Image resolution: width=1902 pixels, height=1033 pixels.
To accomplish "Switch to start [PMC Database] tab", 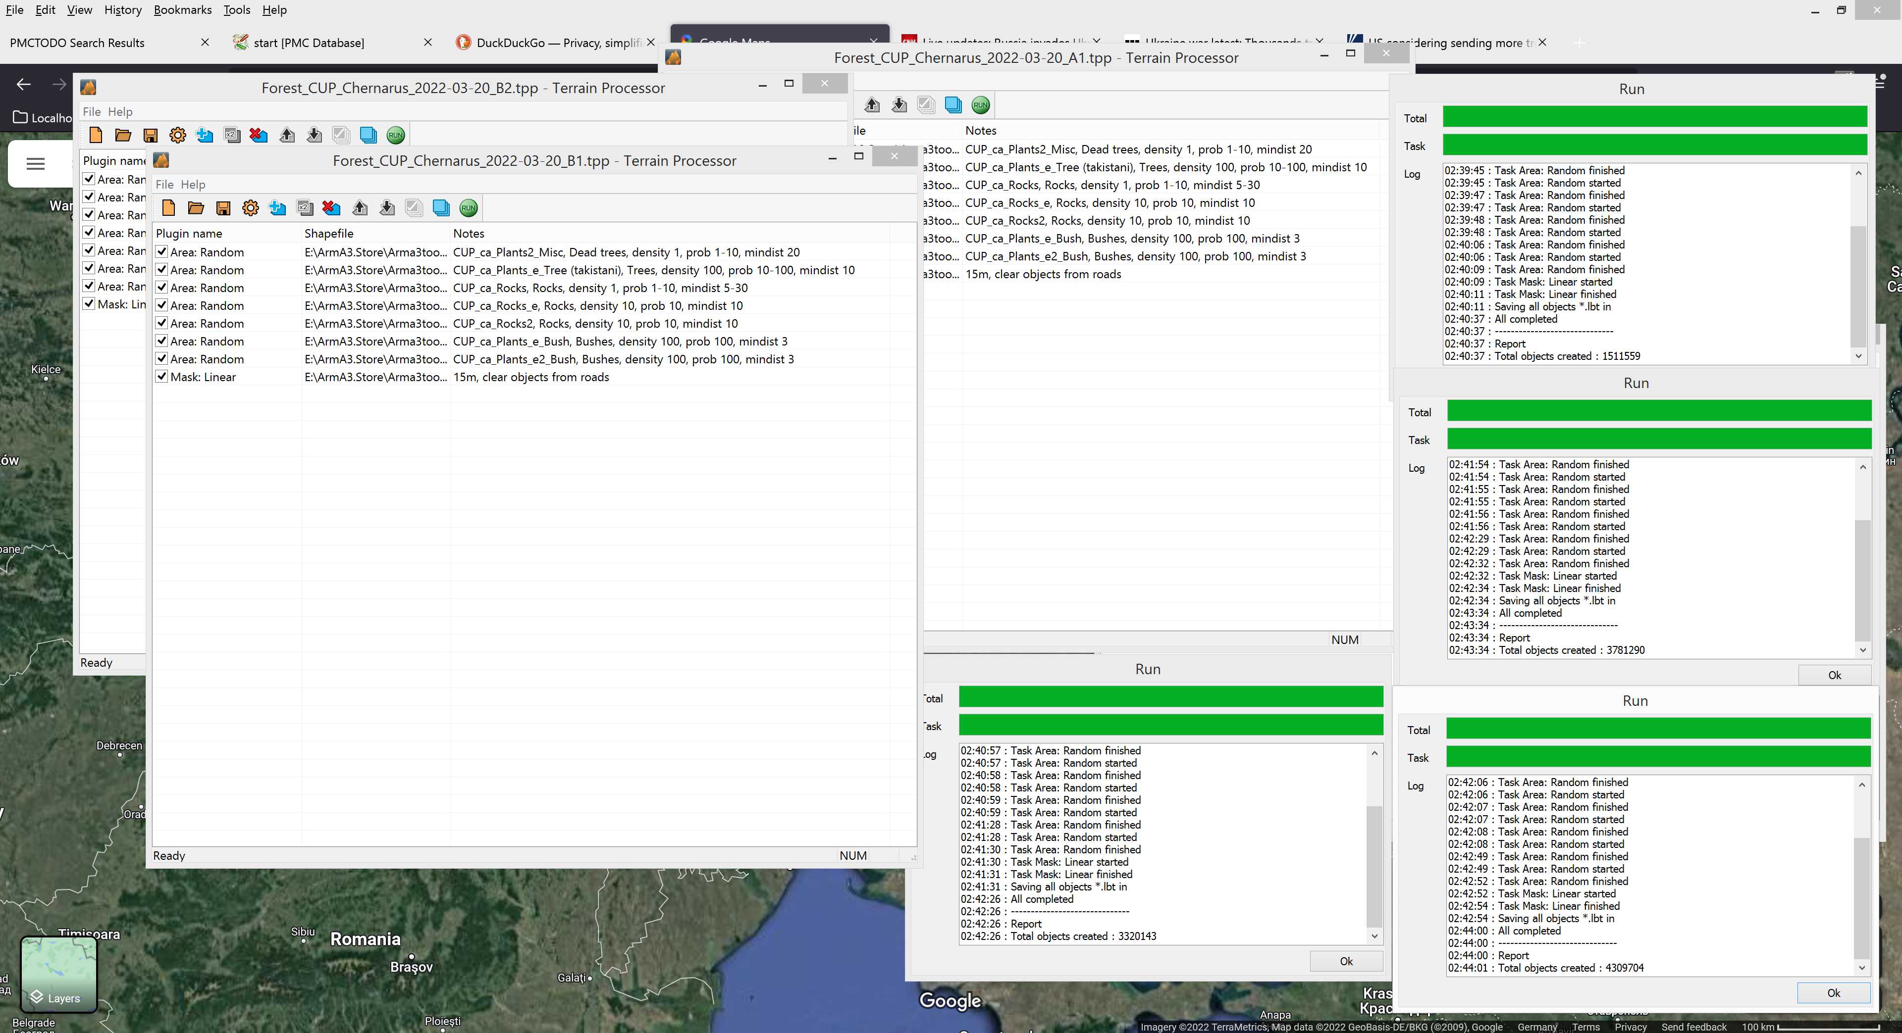I will [309, 43].
